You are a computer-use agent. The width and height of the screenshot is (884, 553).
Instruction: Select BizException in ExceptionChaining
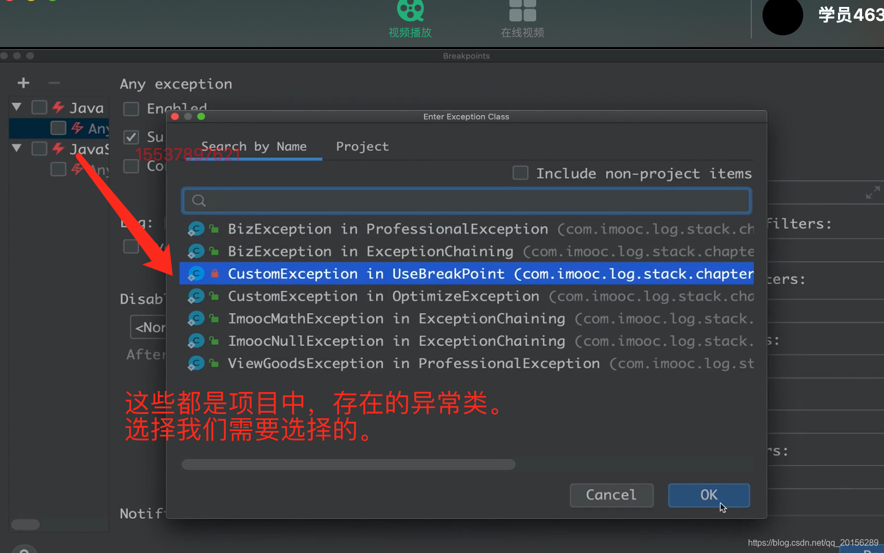(467, 251)
